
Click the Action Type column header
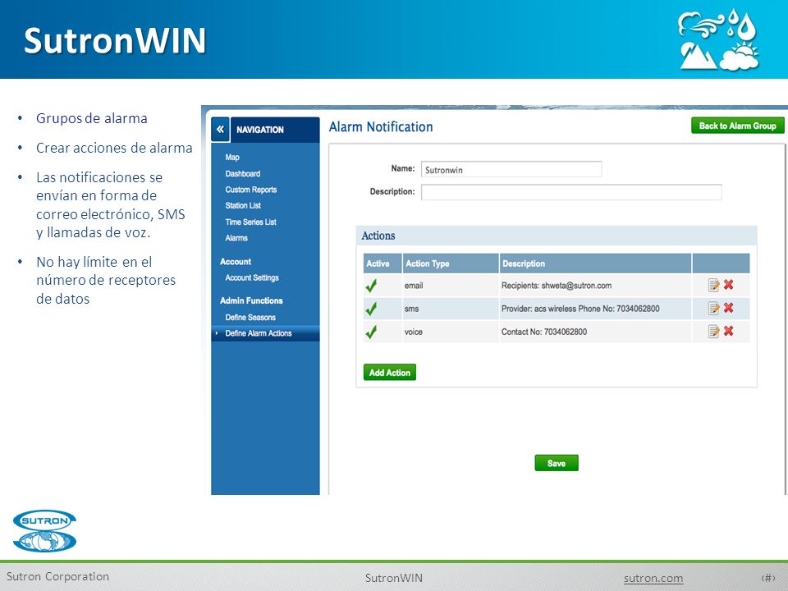[x=451, y=263]
